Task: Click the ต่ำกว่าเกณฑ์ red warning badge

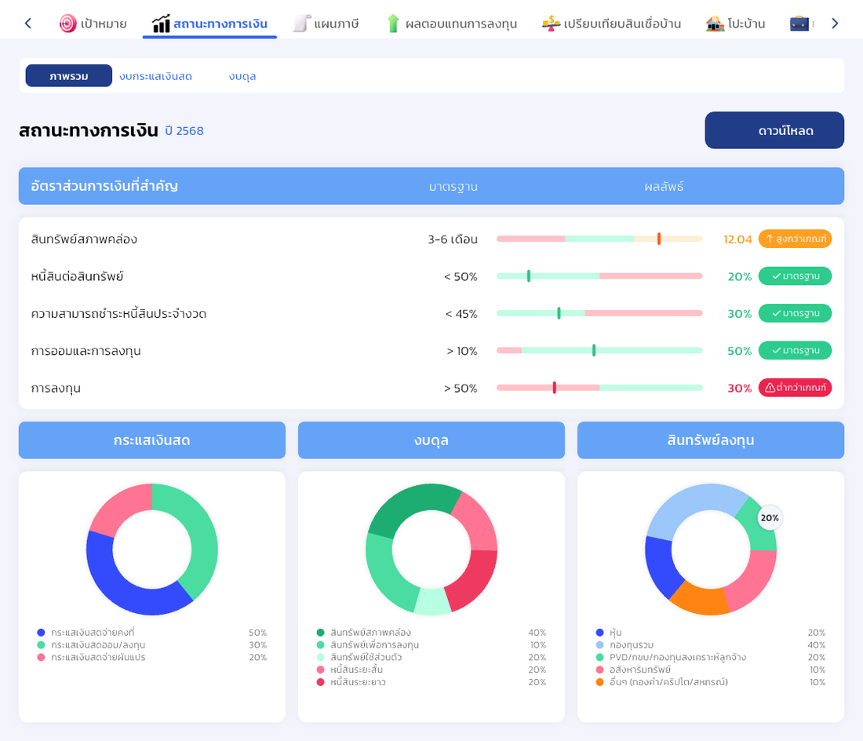Action: 795,388
